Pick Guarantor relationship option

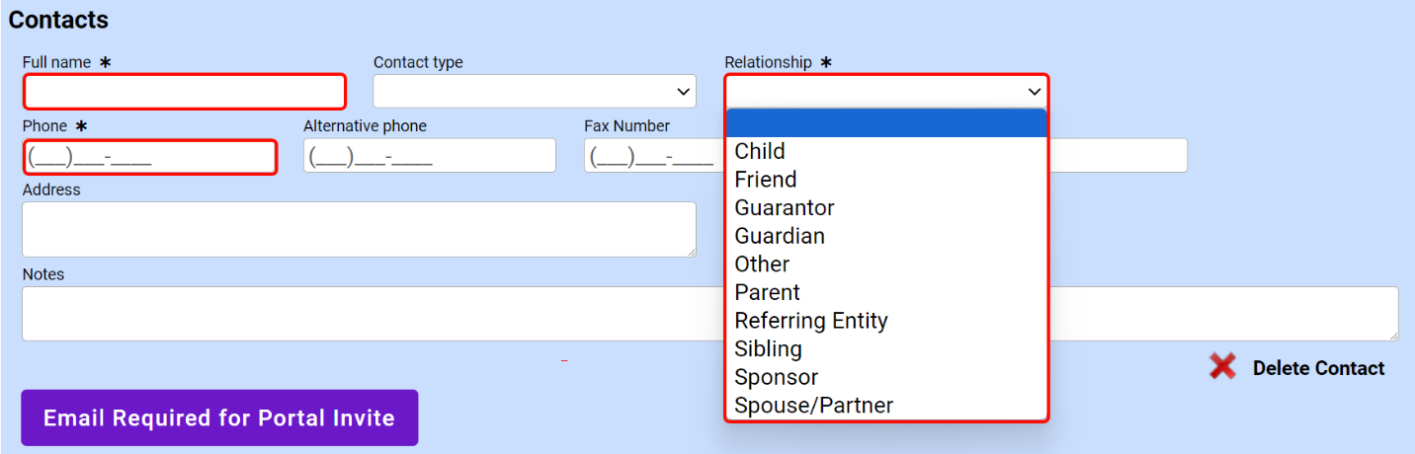(785, 208)
